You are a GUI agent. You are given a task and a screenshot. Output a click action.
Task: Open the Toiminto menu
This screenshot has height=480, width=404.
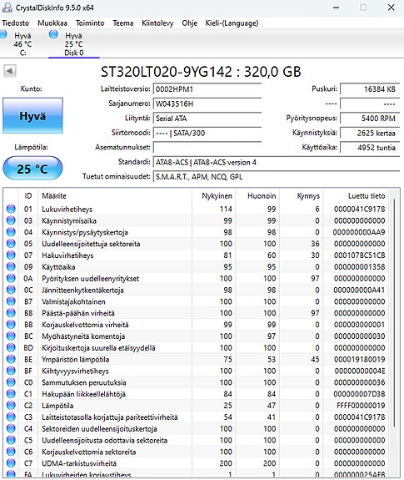(90, 23)
